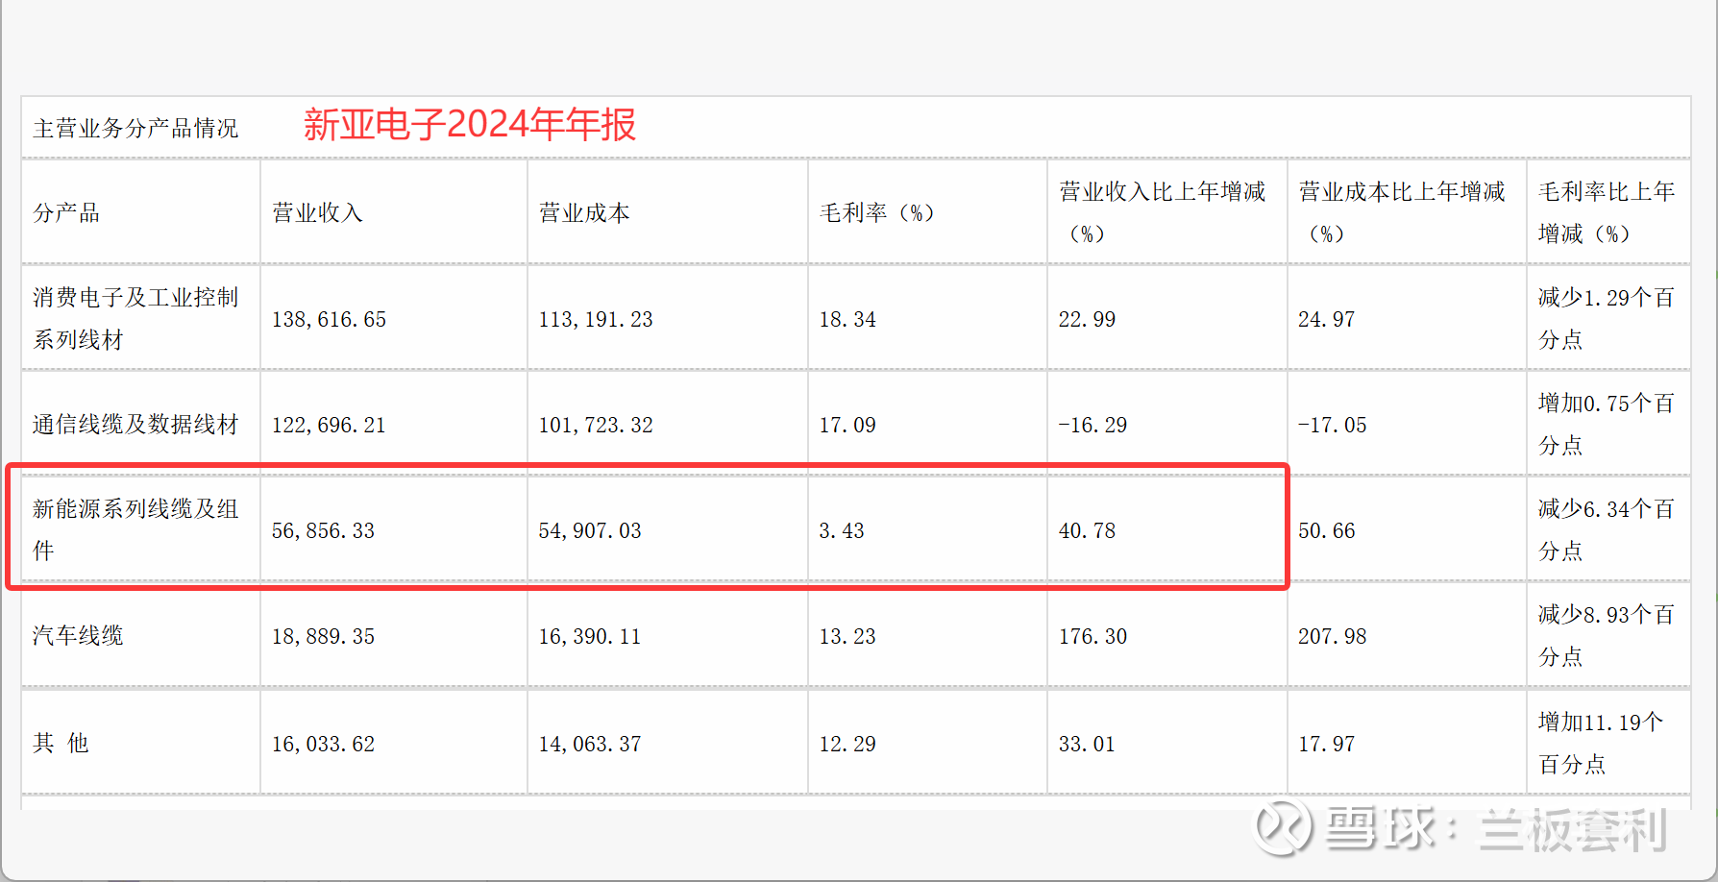
Task: Click the product name '消费电子及工业控制系列线材'
Action: 135,318
